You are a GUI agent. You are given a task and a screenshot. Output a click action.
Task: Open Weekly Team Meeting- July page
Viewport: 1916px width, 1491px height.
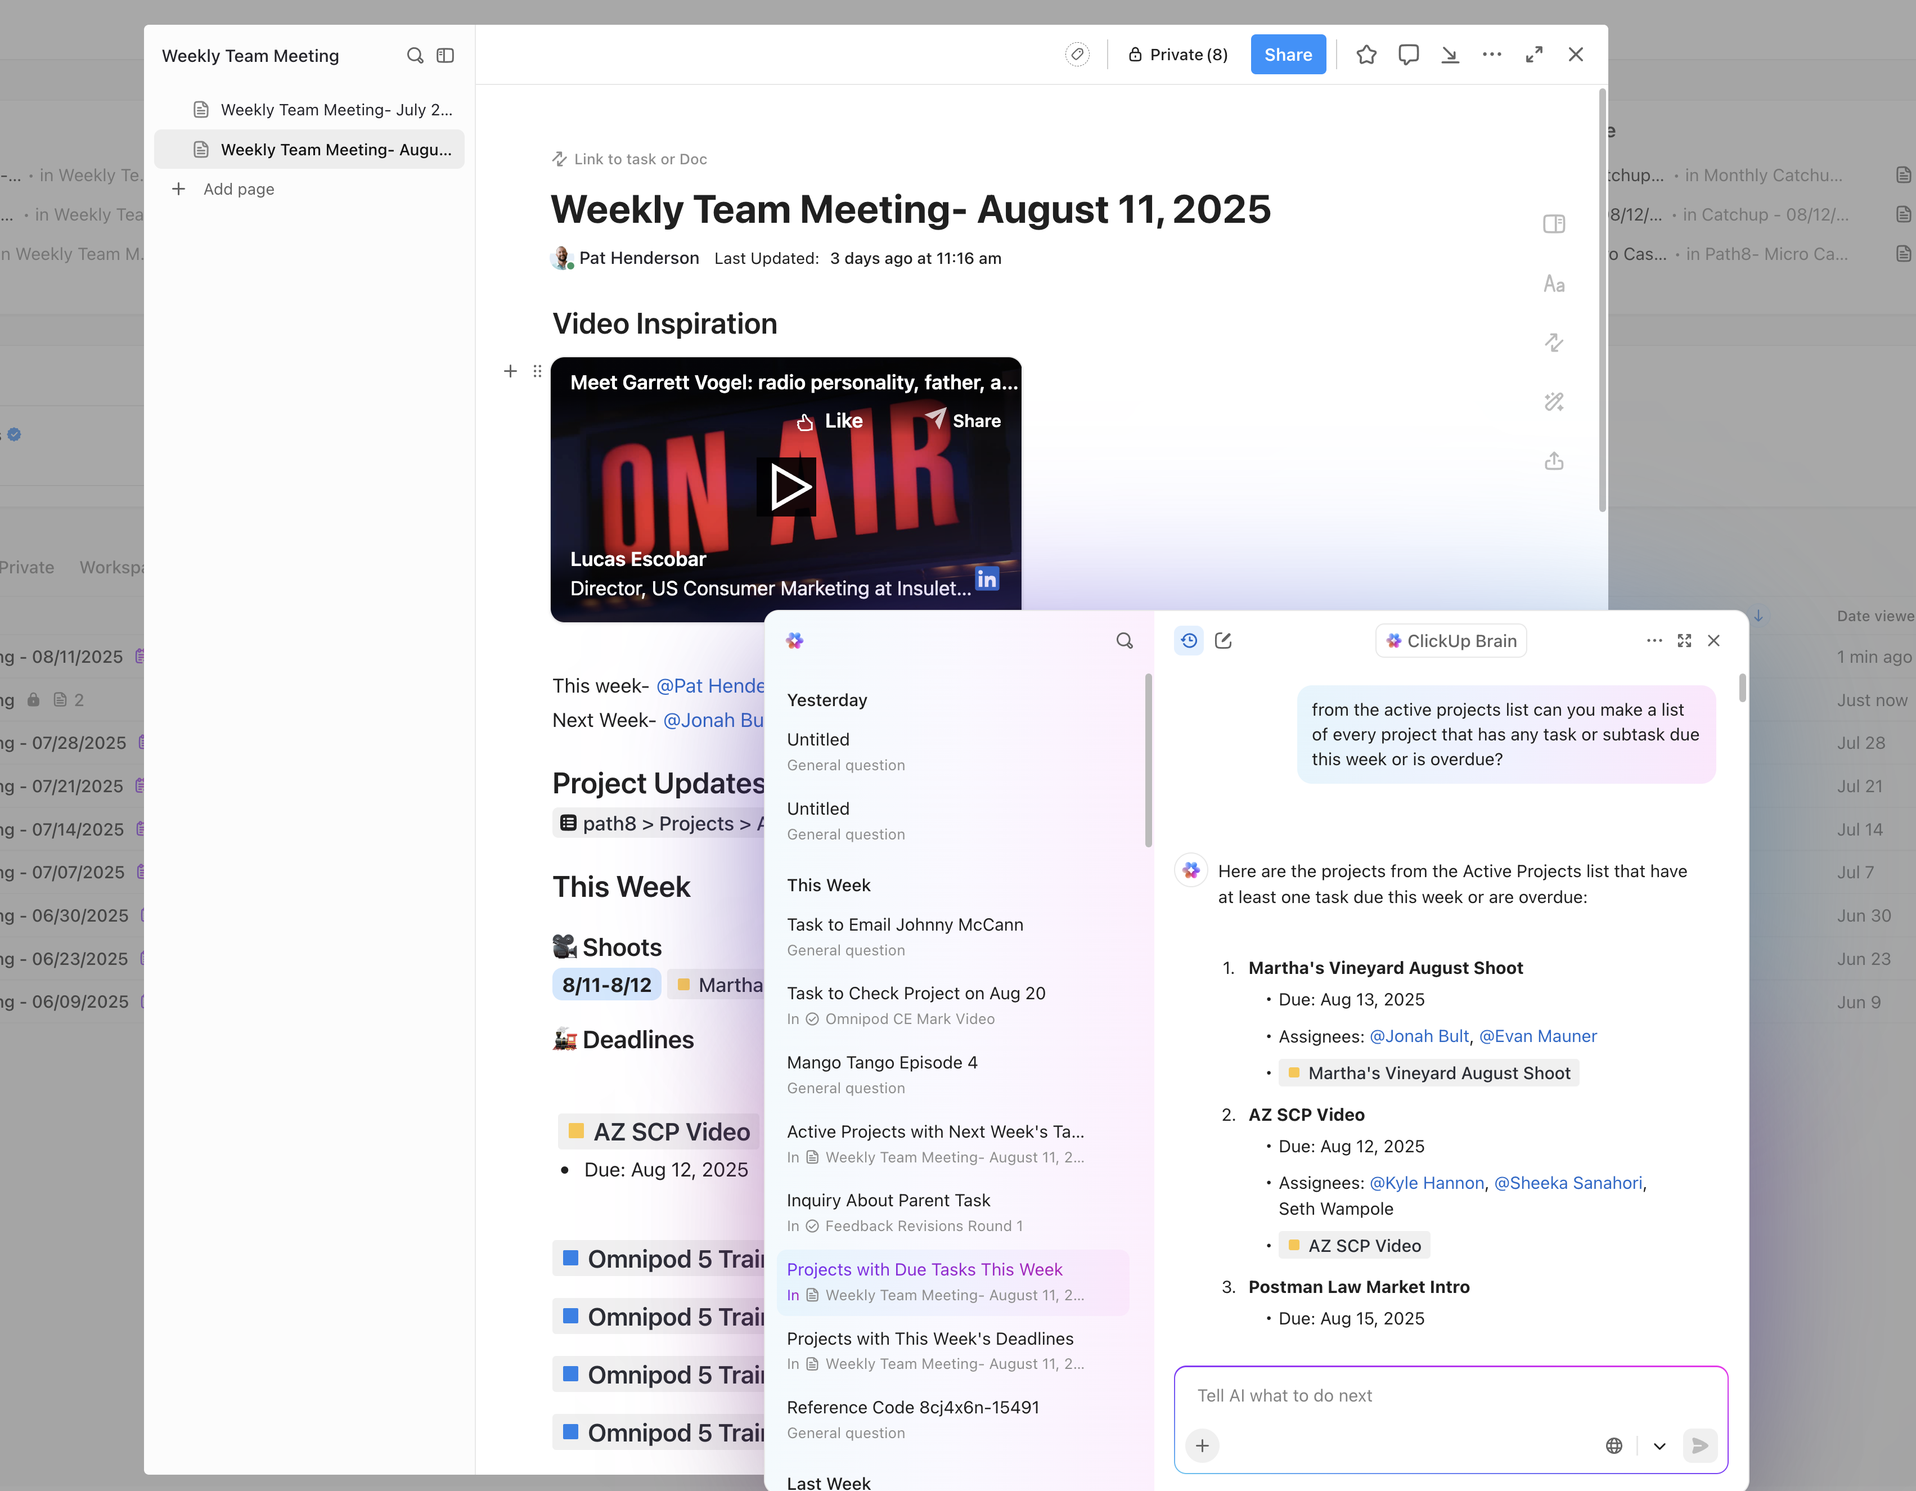pyautogui.click(x=335, y=110)
